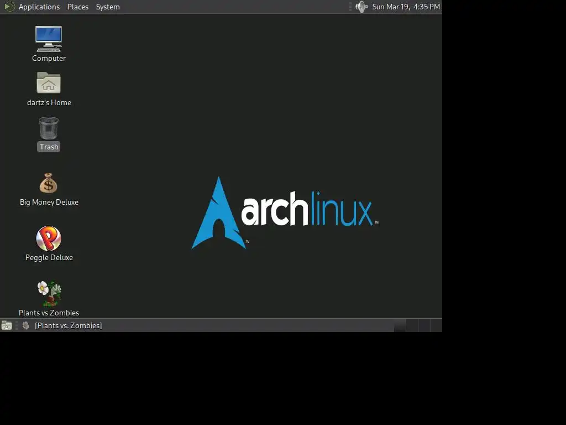The width and height of the screenshot is (566, 425).
Task: Open the System menu
Action: point(108,7)
